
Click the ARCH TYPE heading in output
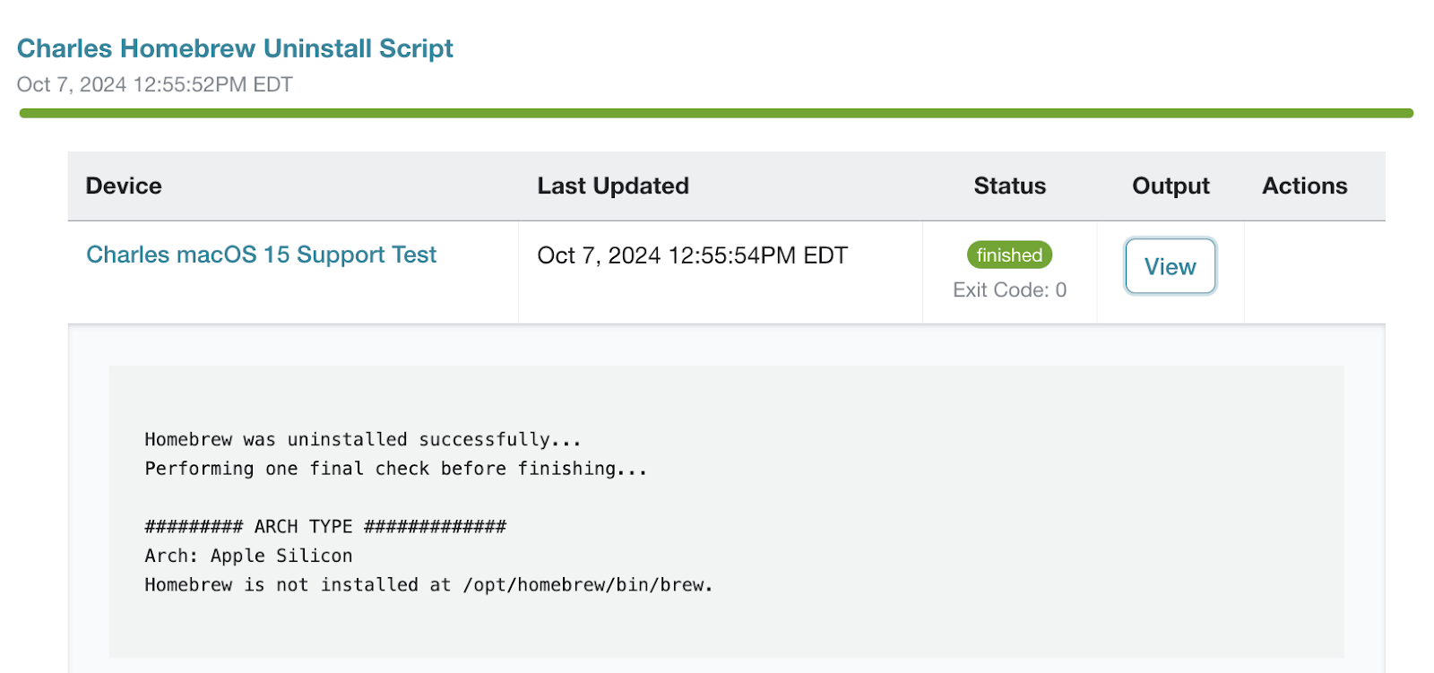click(325, 526)
